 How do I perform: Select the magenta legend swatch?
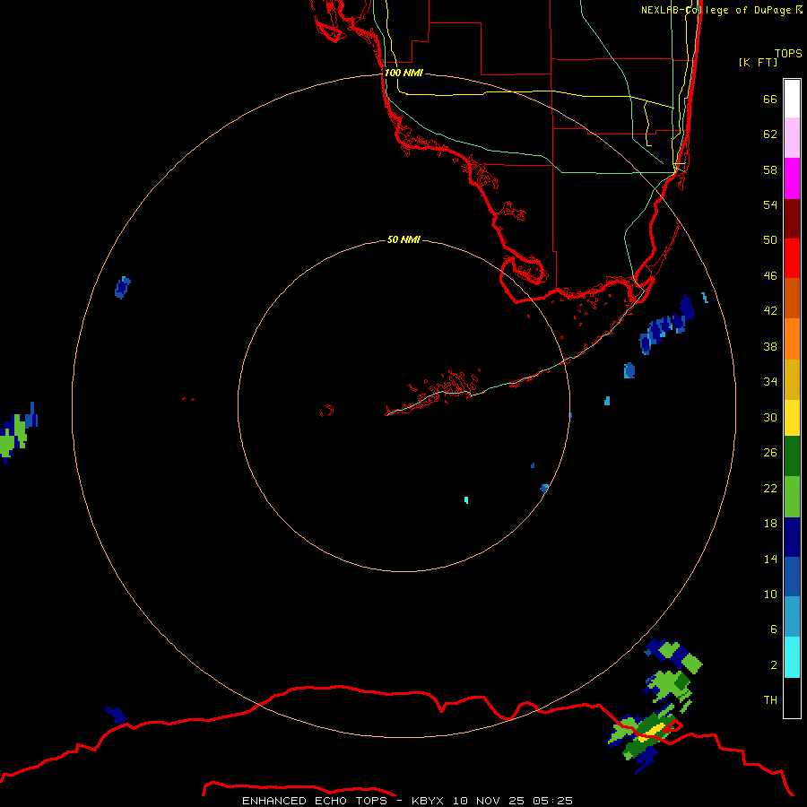[792, 178]
